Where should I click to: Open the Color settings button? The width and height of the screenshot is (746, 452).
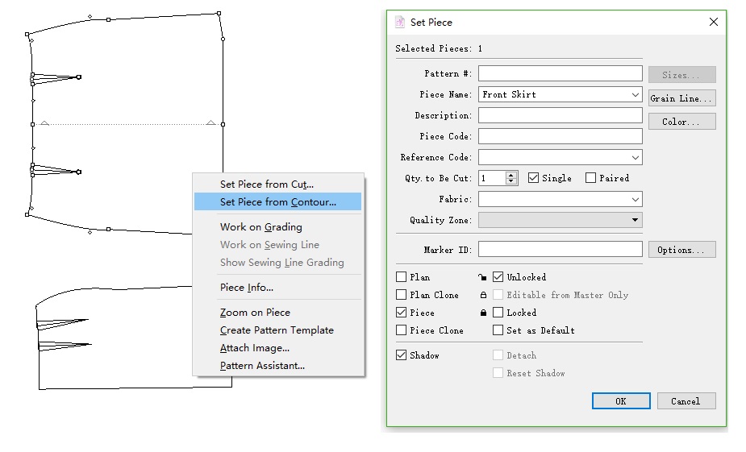(x=681, y=122)
